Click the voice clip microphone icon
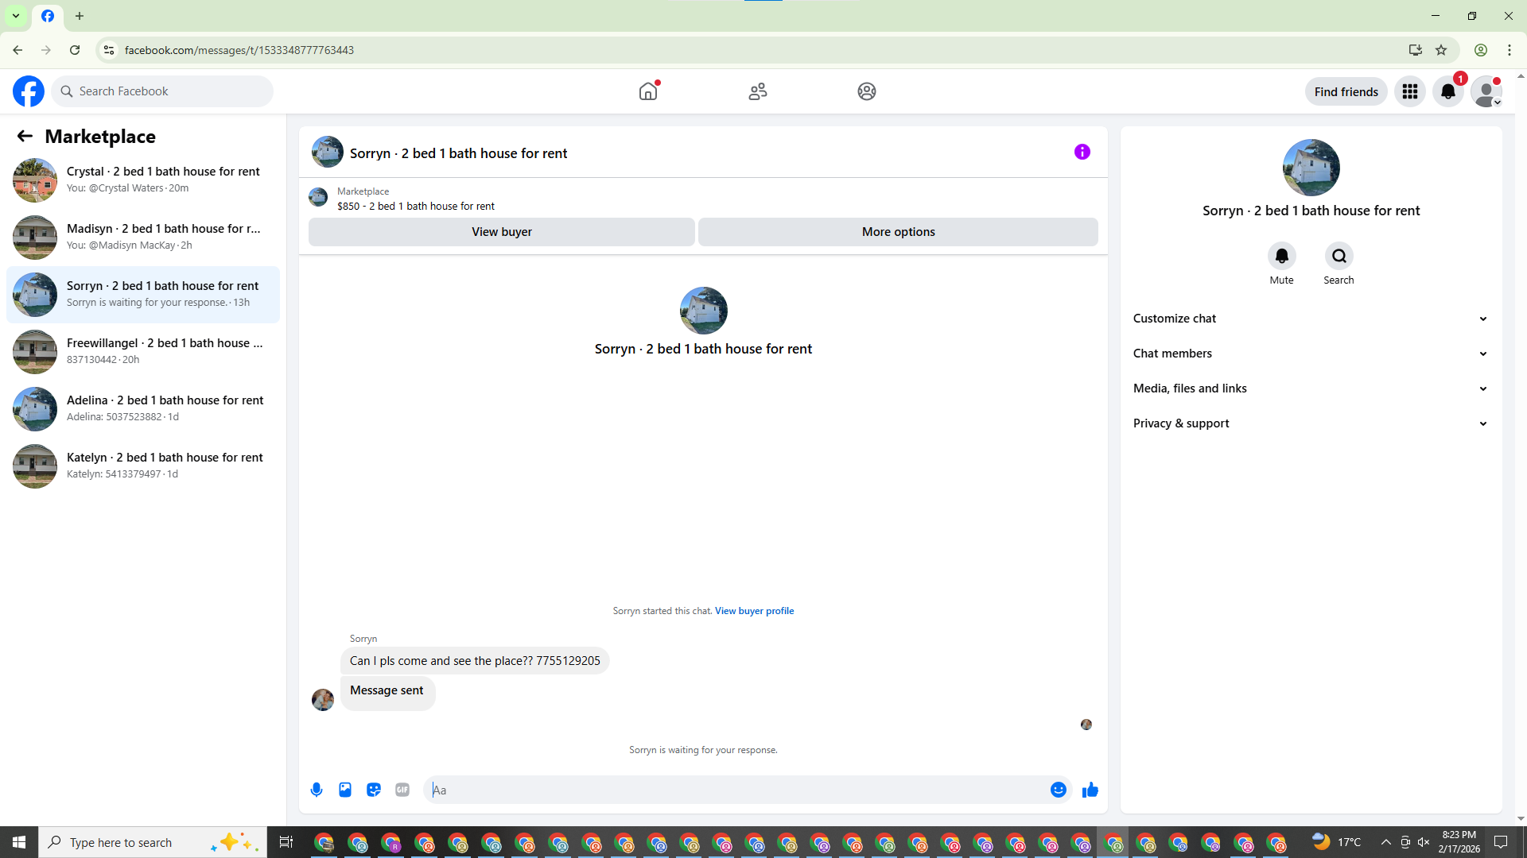1527x858 pixels. point(317,790)
